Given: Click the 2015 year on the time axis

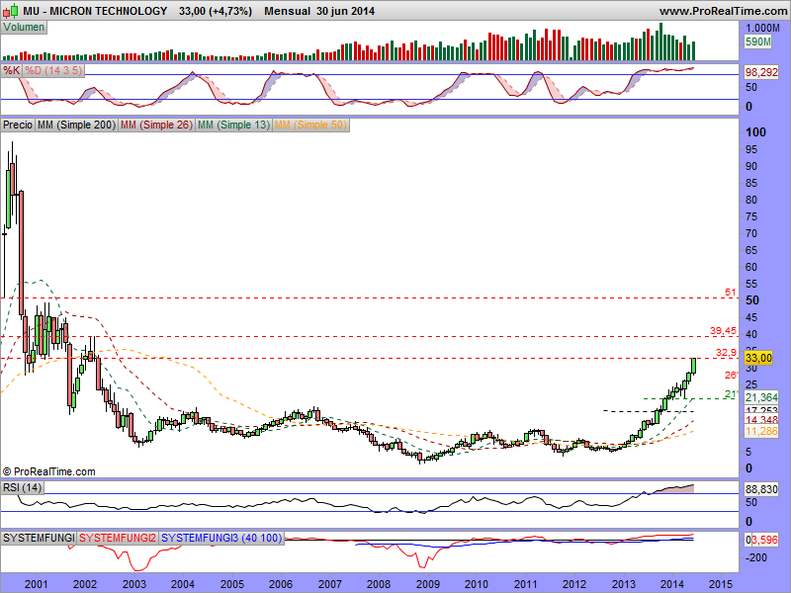Looking at the screenshot, I should pyautogui.click(x=722, y=584).
